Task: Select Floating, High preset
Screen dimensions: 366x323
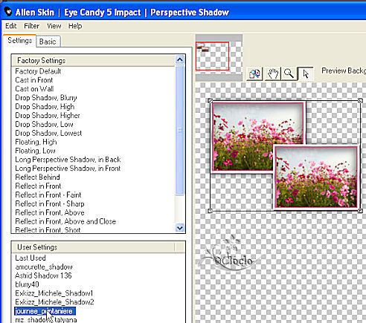Action: (36, 142)
